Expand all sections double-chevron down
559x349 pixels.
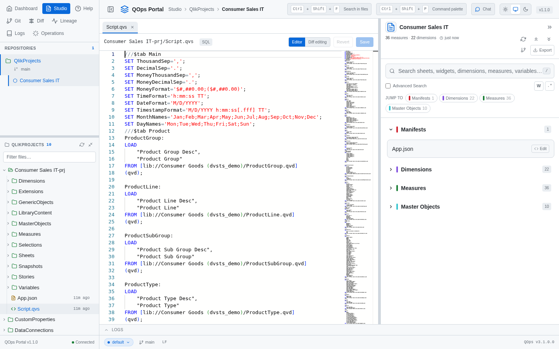point(549,39)
